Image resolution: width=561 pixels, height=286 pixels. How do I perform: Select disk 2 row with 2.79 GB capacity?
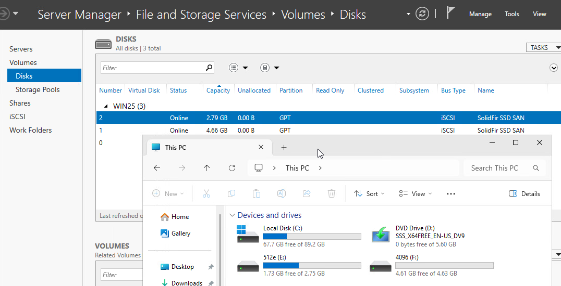pyautogui.click(x=328, y=118)
